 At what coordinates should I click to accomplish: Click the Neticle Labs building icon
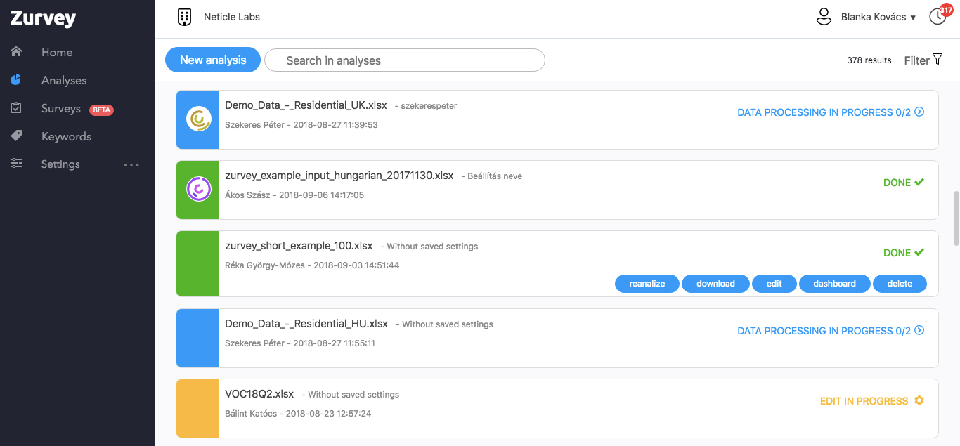point(184,17)
